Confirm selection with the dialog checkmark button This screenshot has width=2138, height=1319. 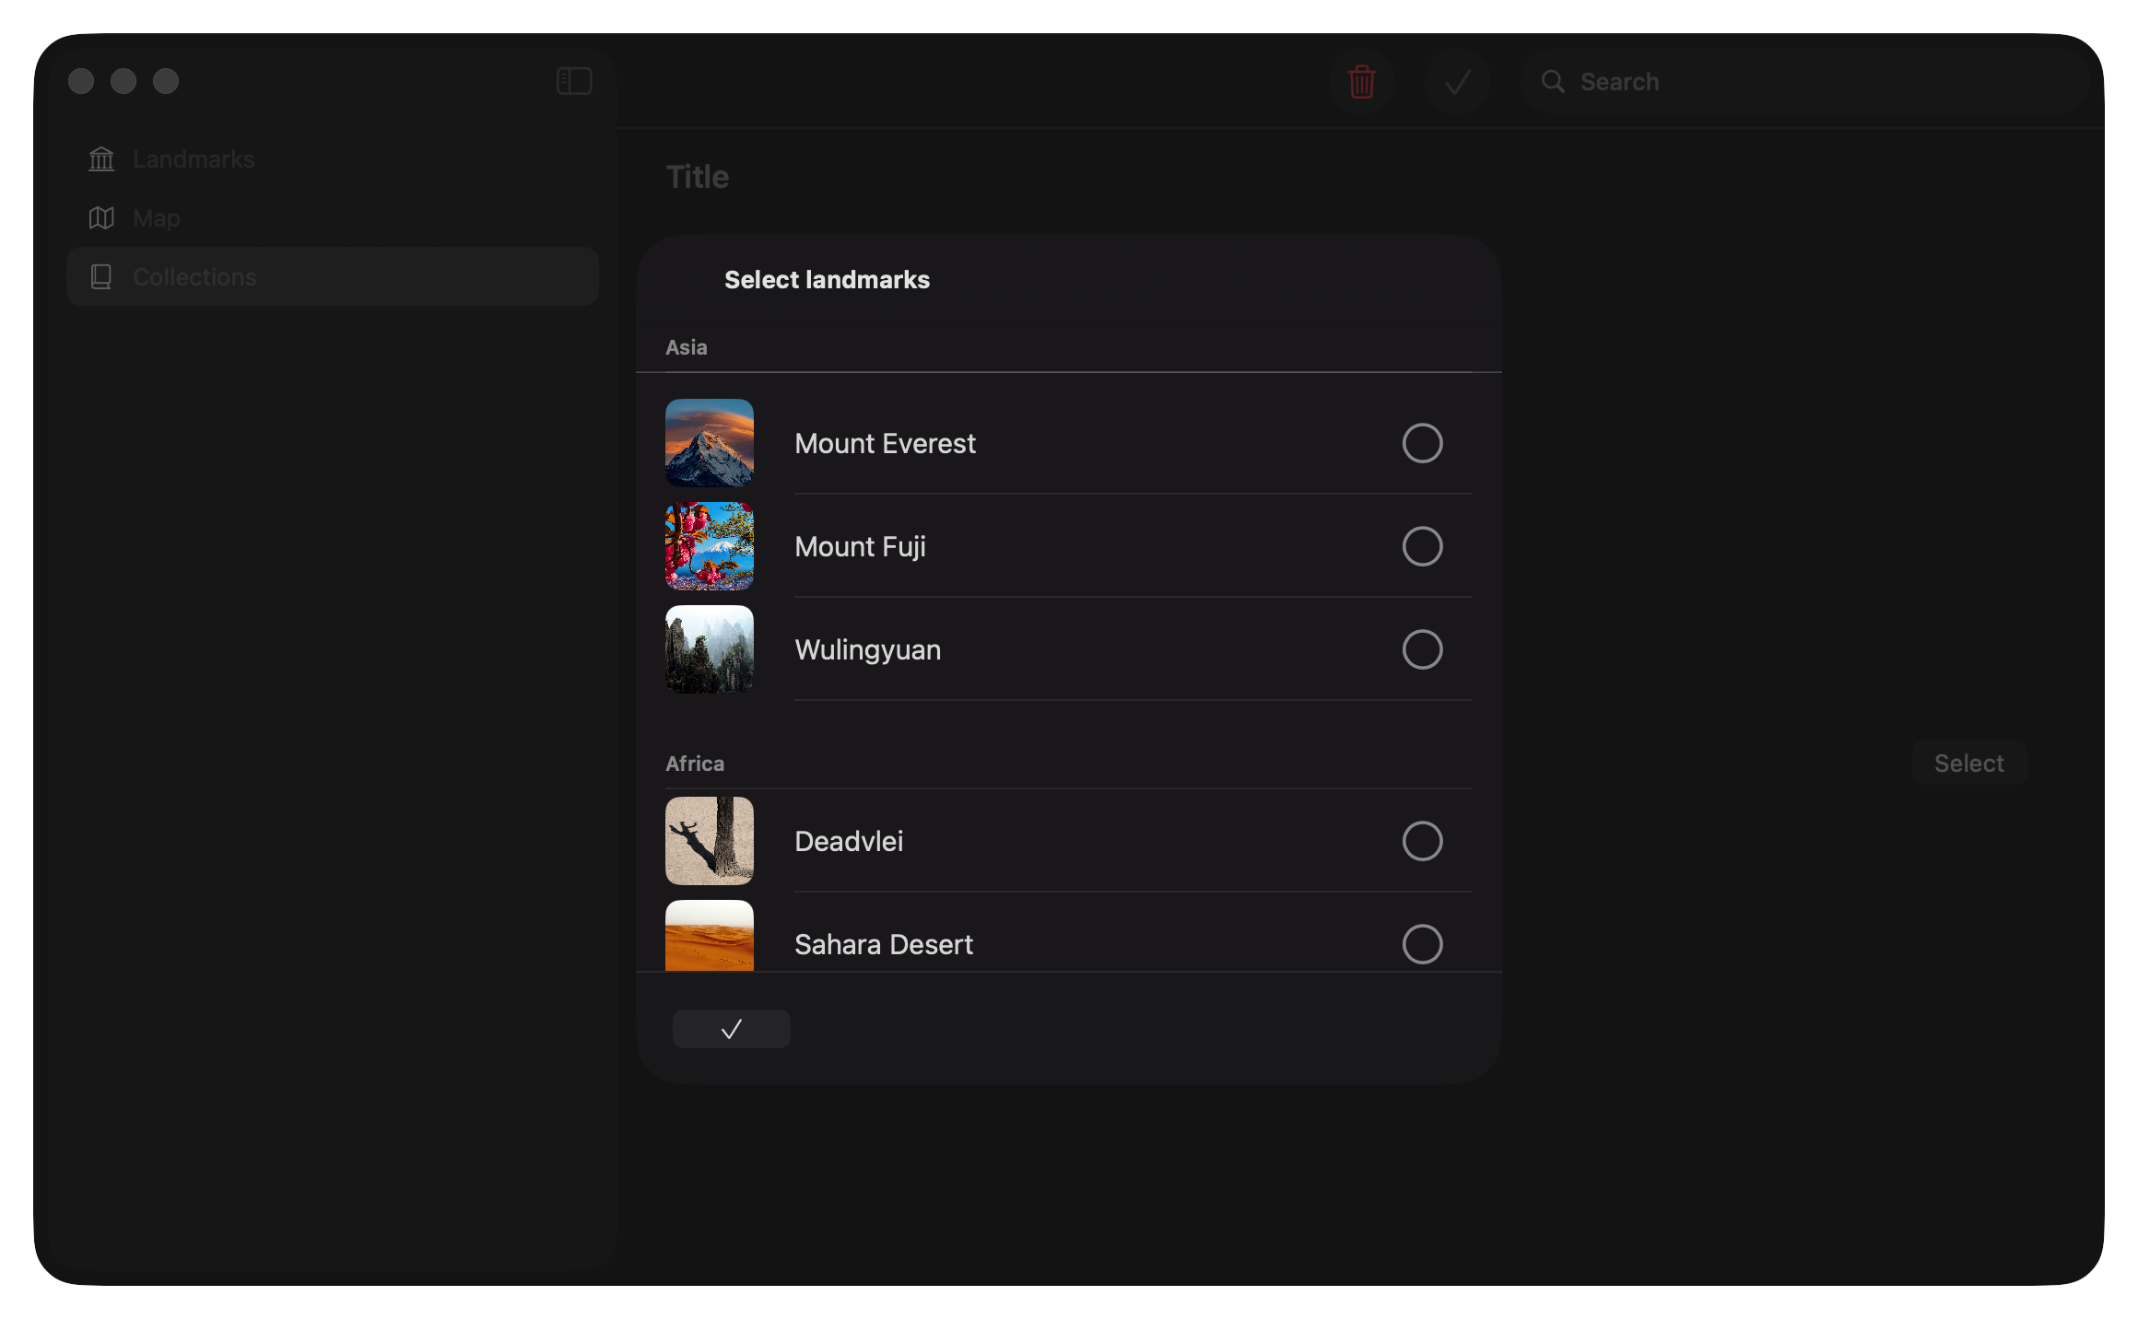click(x=731, y=1029)
